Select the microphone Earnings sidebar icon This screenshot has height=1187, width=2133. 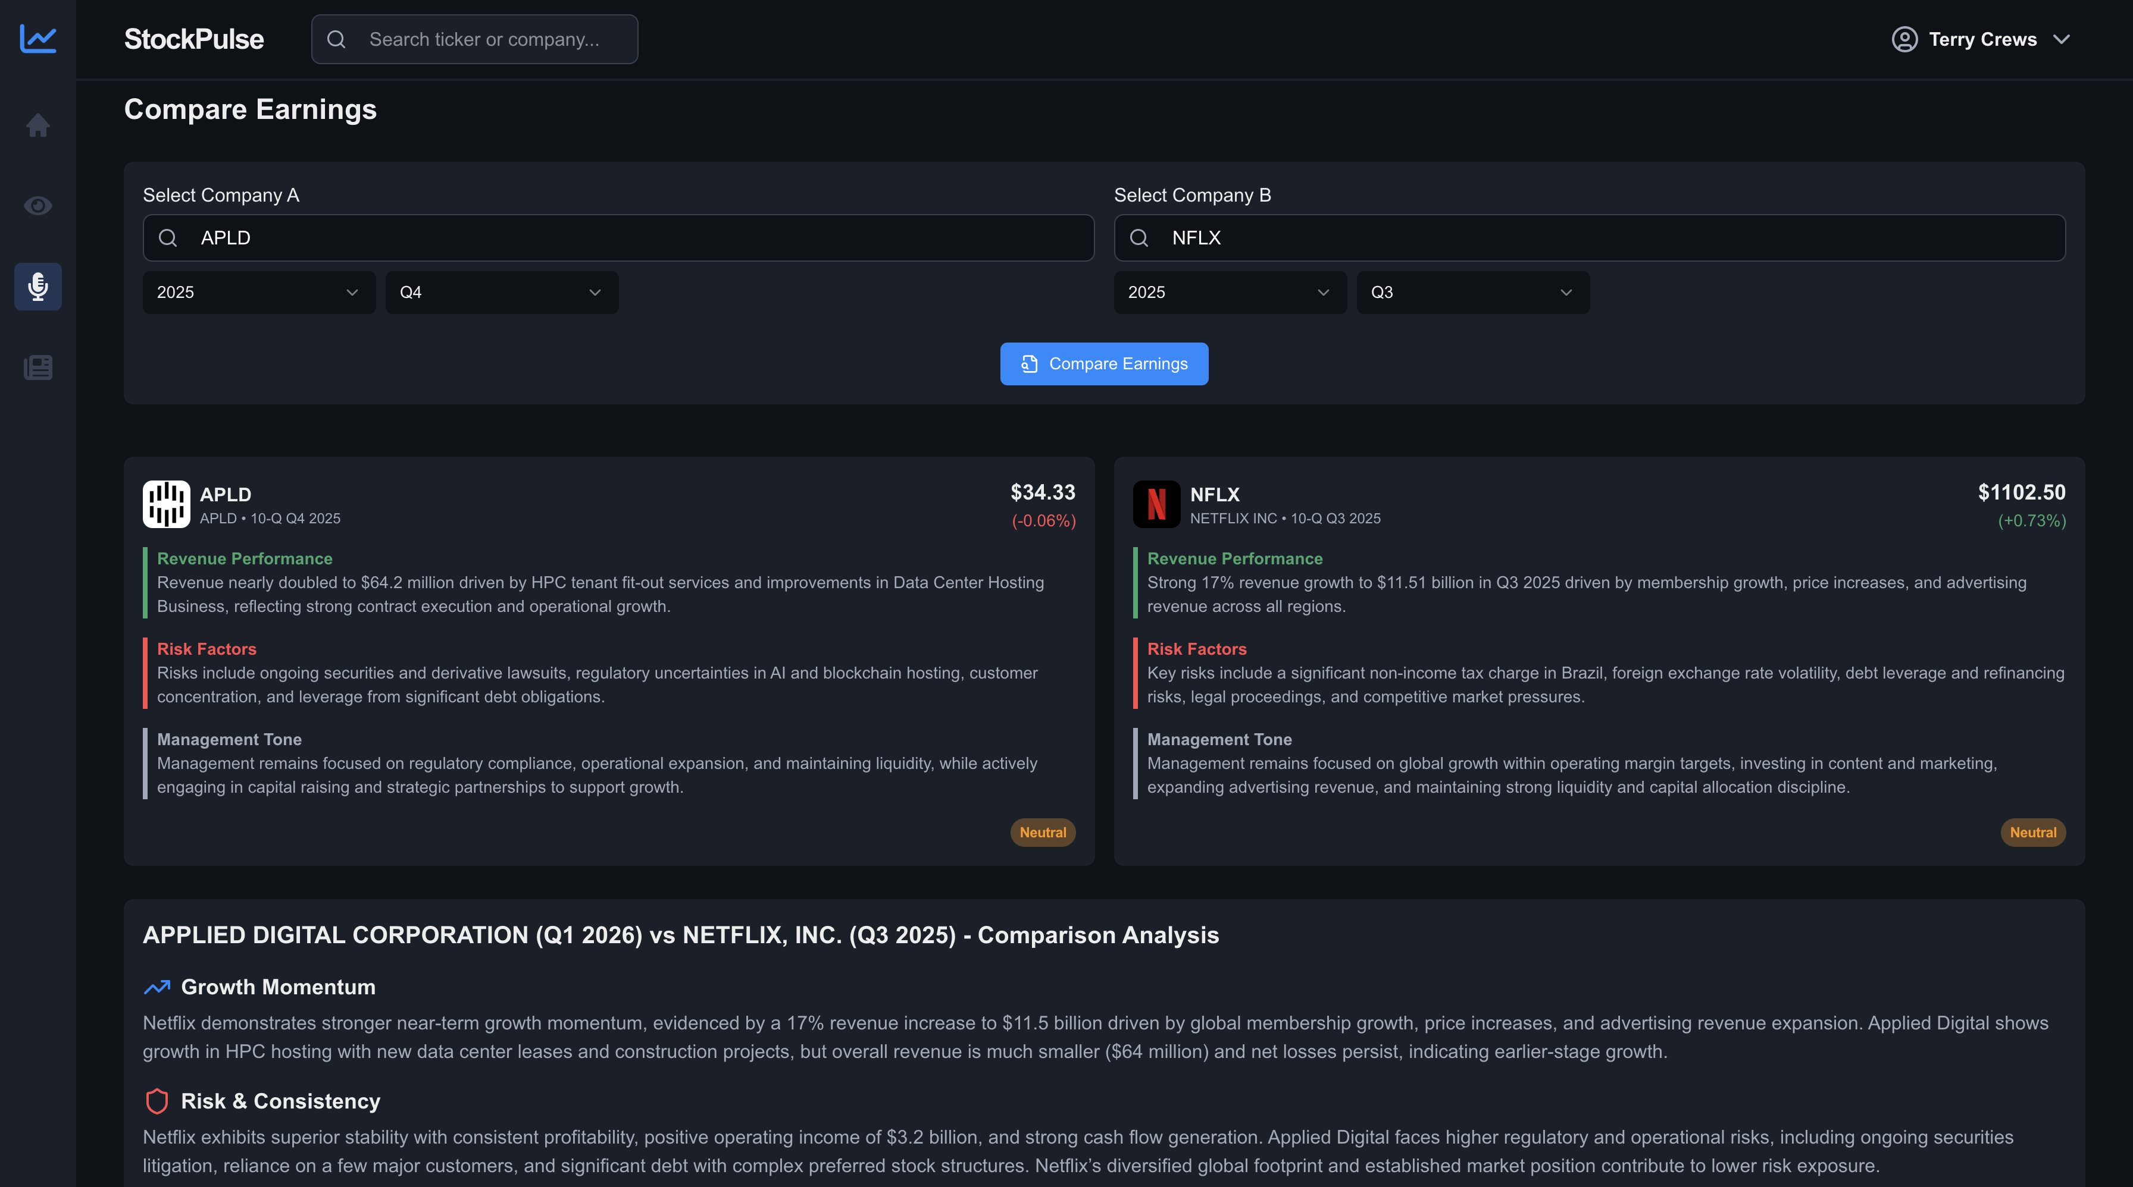pos(38,286)
